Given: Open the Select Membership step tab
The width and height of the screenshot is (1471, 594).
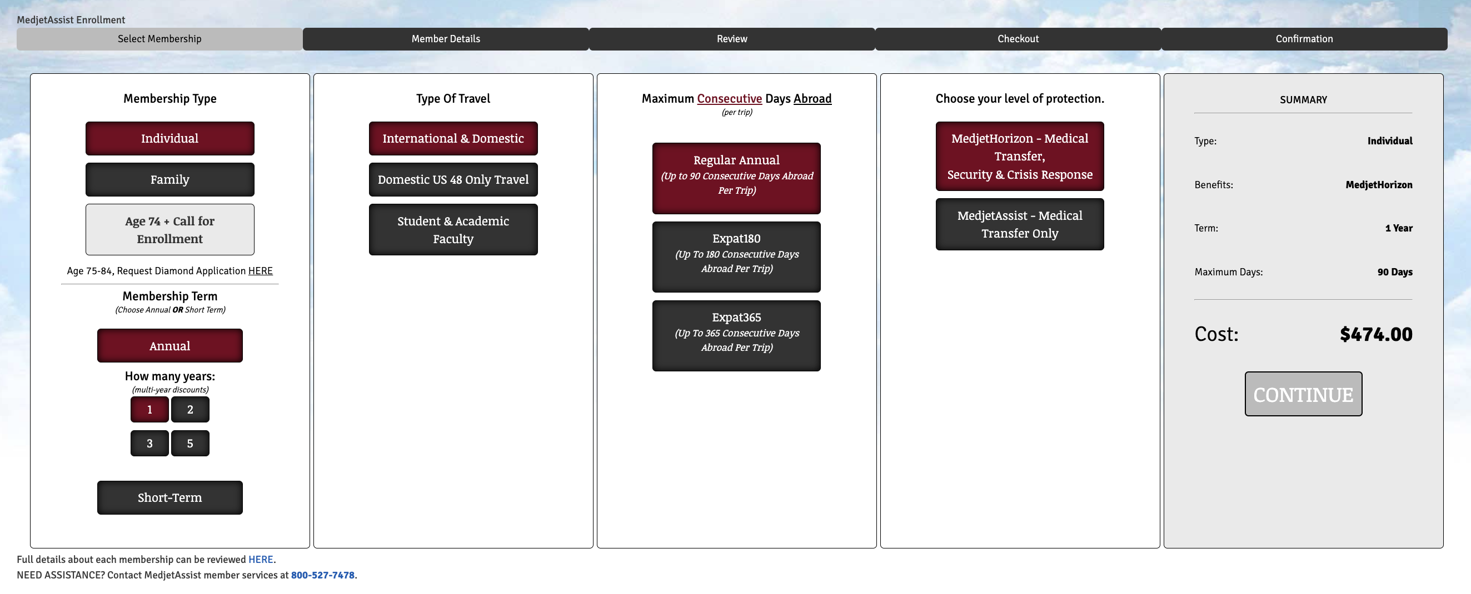Looking at the screenshot, I should coord(159,39).
